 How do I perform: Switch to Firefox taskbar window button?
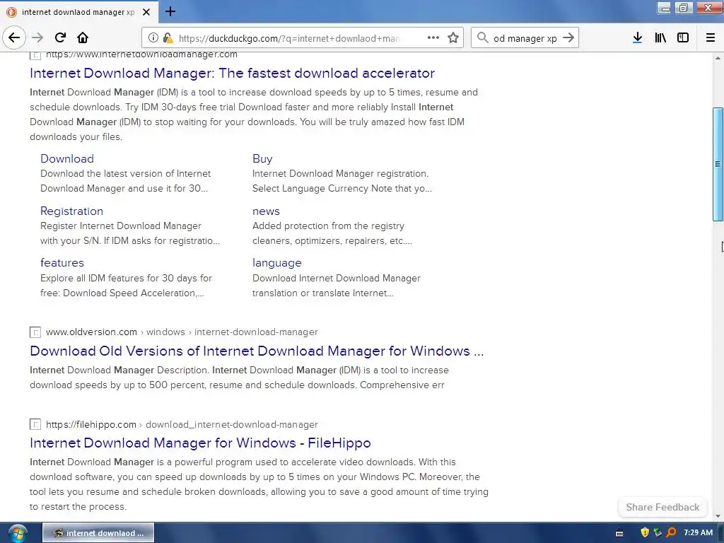click(98, 533)
